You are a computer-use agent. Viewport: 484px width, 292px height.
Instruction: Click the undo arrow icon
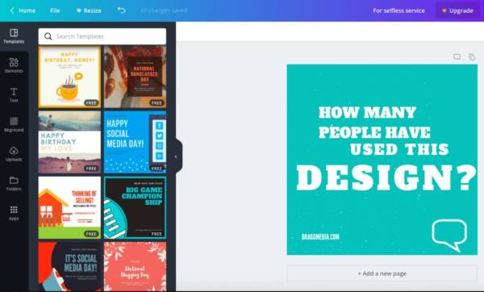(121, 10)
